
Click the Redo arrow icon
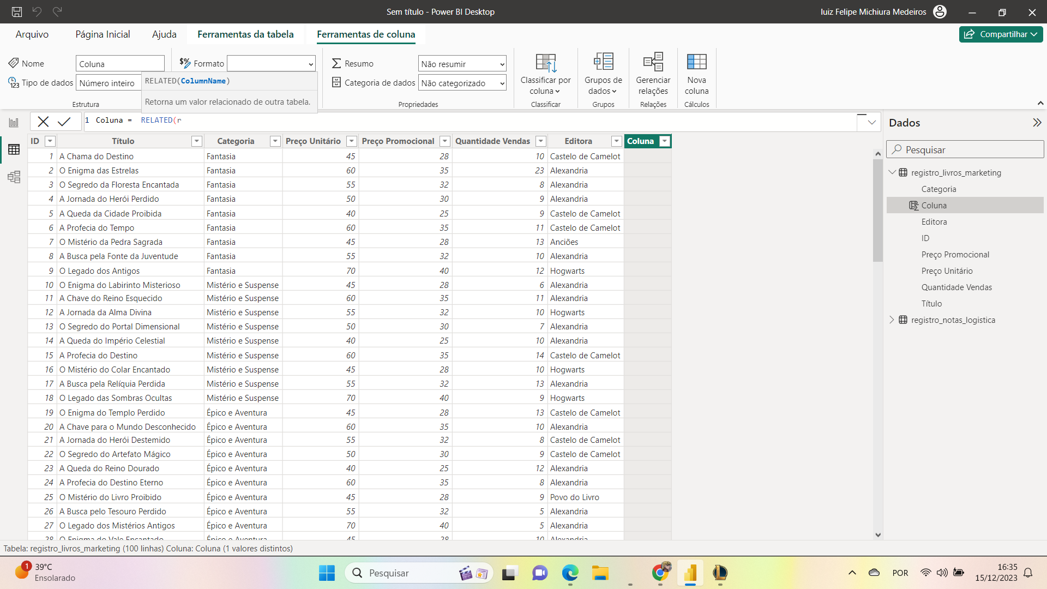(57, 11)
